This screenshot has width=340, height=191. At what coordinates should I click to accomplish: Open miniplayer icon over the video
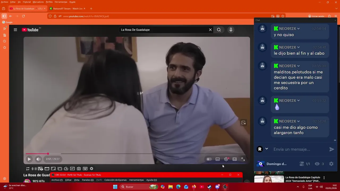[x=243, y=123]
